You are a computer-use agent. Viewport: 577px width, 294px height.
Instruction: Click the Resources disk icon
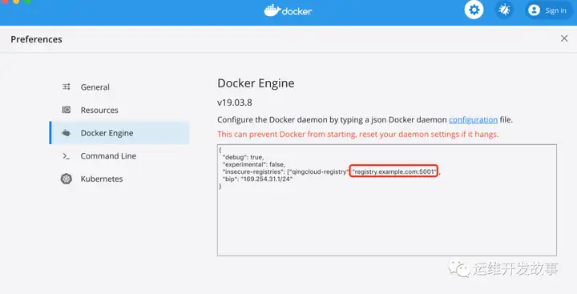[x=67, y=110]
